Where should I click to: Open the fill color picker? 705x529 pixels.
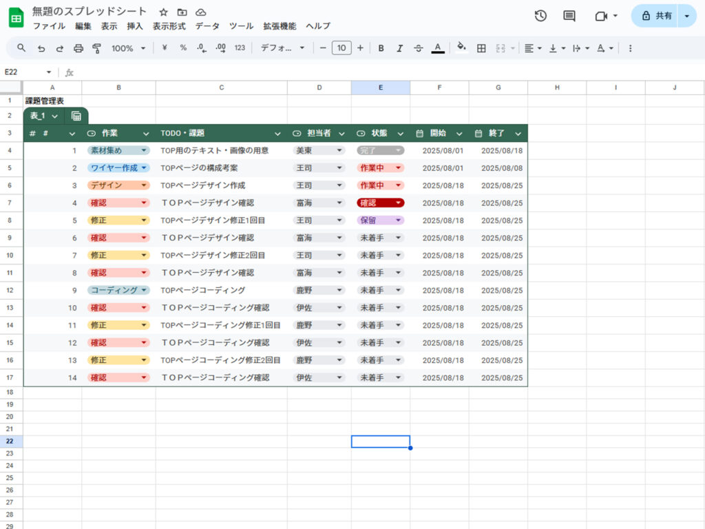pos(461,48)
